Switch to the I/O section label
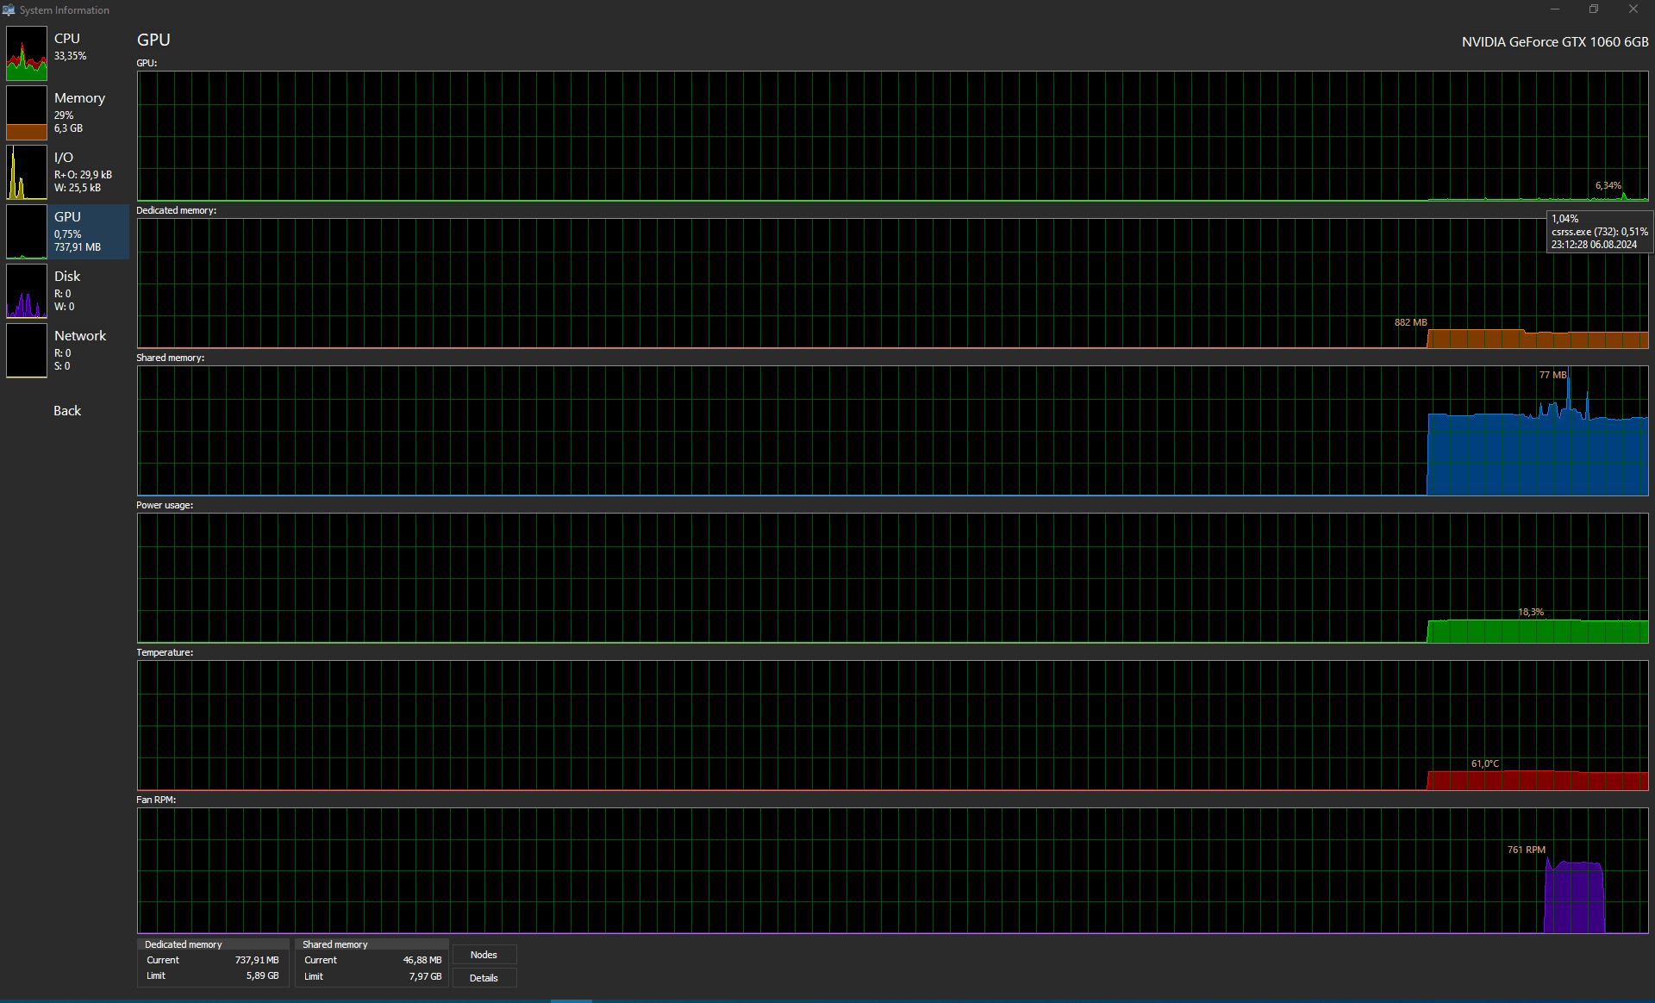 coord(64,158)
